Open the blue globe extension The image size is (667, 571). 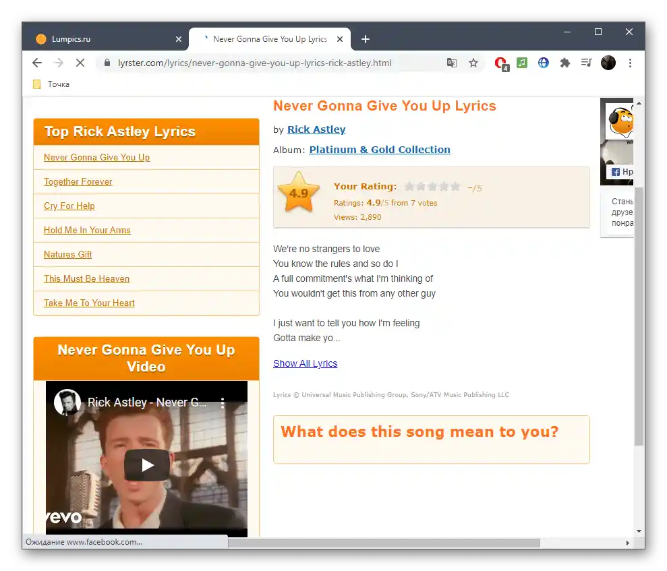(x=543, y=63)
